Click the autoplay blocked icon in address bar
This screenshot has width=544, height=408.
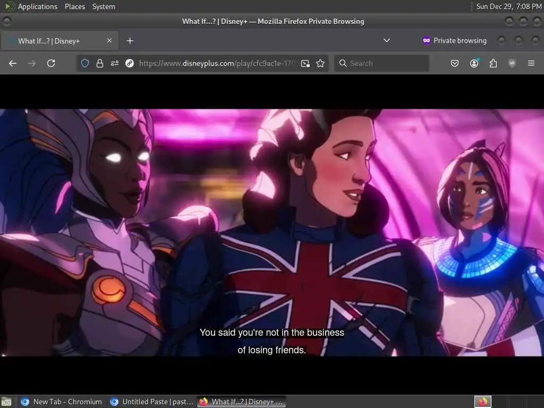pyautogui.click(x=130, y=63)
